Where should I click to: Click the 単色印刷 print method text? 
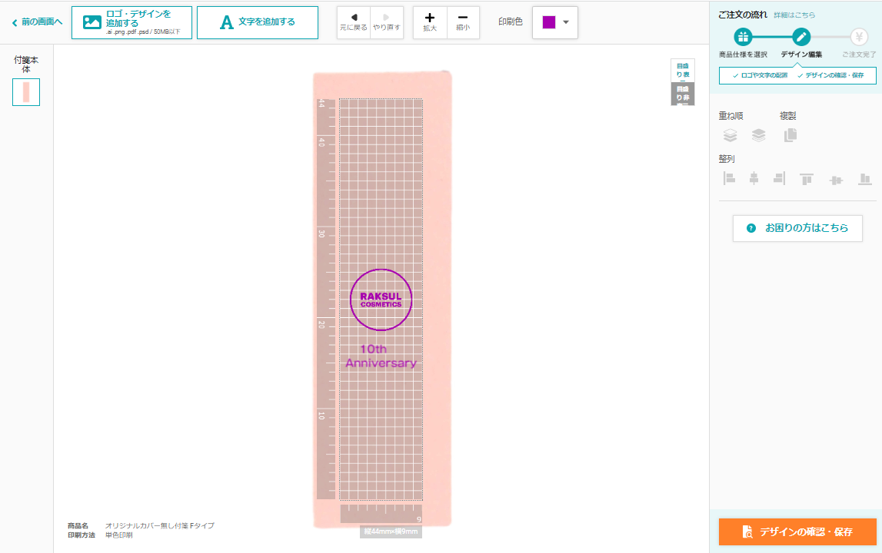pos(119,535)
